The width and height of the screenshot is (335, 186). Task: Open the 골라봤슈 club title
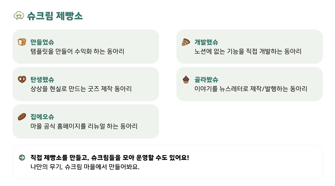click(206, 79)
